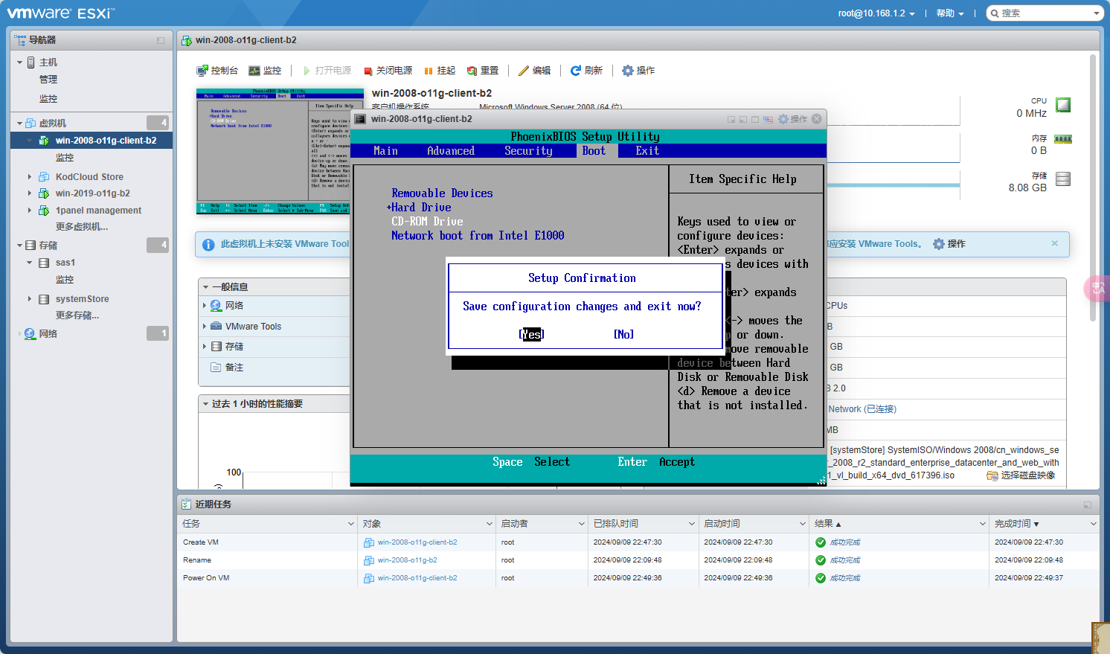Click the 刷新 refresh button
Image resolution: width=1110 pixels, height=654 pixels.
[586, 71]
